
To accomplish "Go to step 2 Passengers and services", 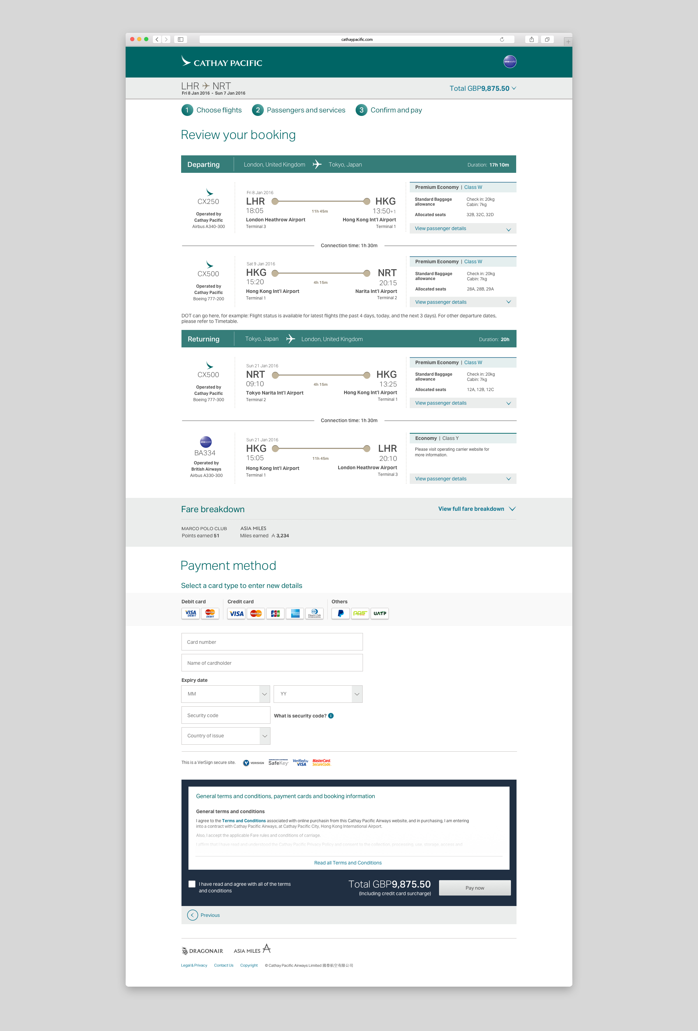I will [x=298, y=110].
